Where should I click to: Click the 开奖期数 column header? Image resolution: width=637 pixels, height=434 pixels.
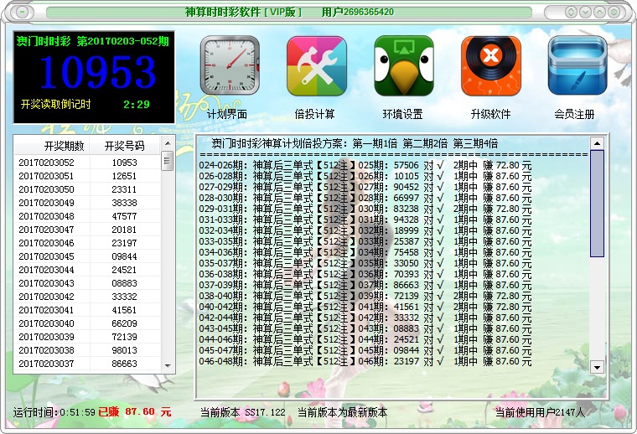(x=52, y=145)
